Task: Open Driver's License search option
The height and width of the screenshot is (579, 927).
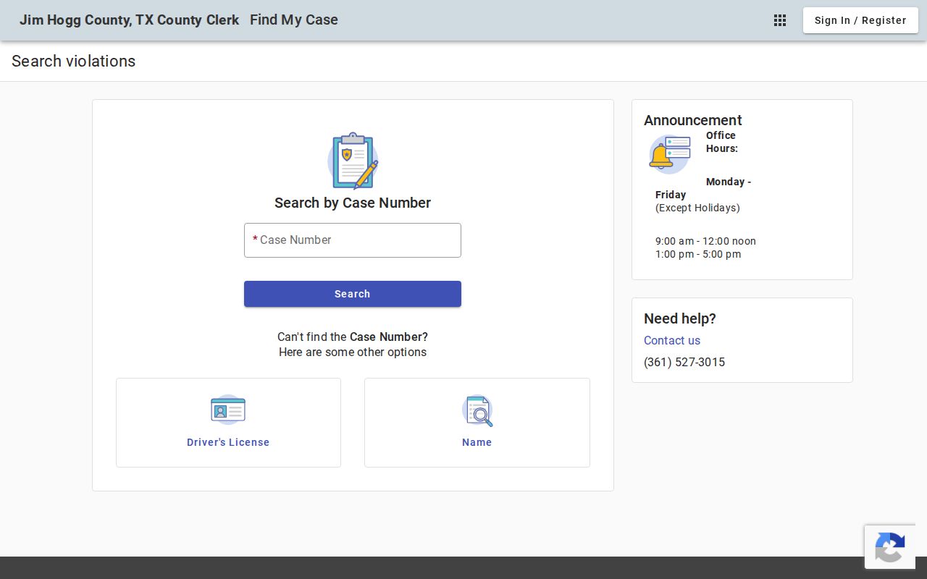Action: coord(228,423)
